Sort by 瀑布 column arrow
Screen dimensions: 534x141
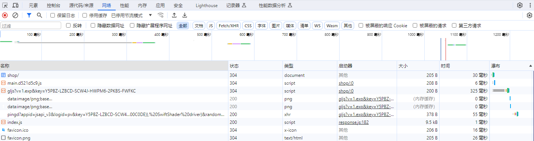531,66
